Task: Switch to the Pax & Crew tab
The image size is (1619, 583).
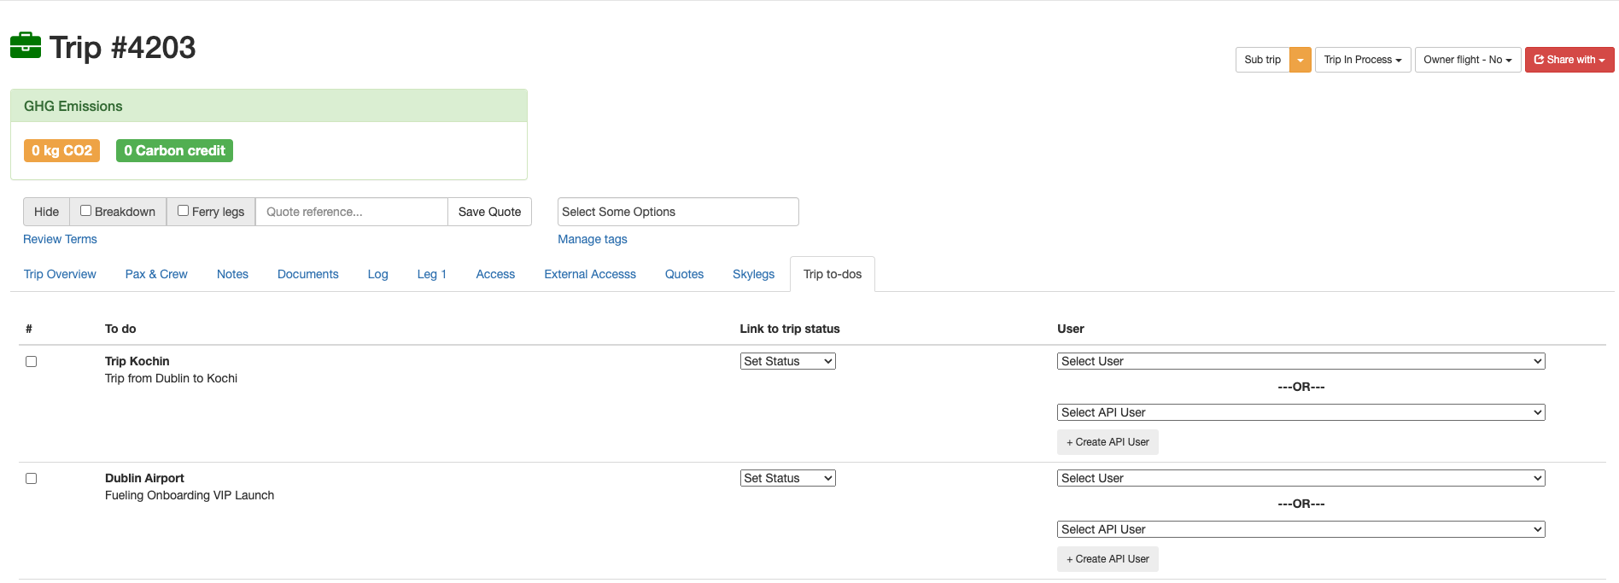Action: (156, 274)
